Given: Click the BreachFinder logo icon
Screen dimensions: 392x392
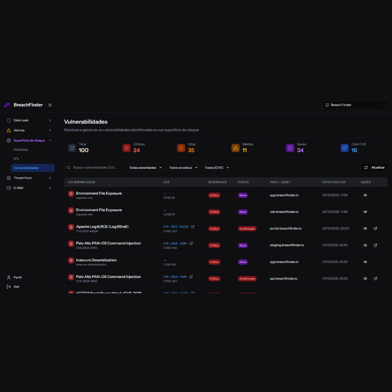Looking at the screenshot, I should pos(7,105).
